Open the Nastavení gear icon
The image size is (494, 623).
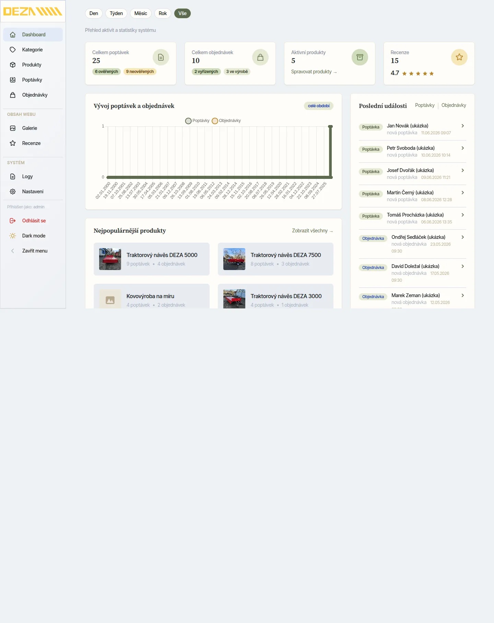coord(13,192)
